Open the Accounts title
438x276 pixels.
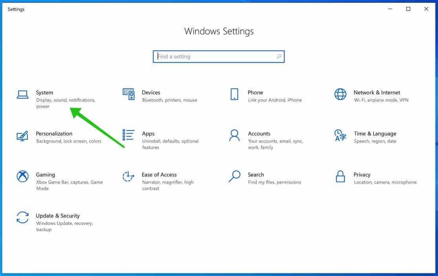click(x=259, y=133)
